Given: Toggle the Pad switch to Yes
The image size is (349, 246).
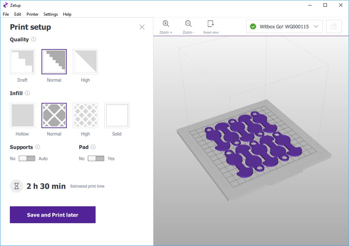Looking at the screenshot, I should tap(96, 158).
